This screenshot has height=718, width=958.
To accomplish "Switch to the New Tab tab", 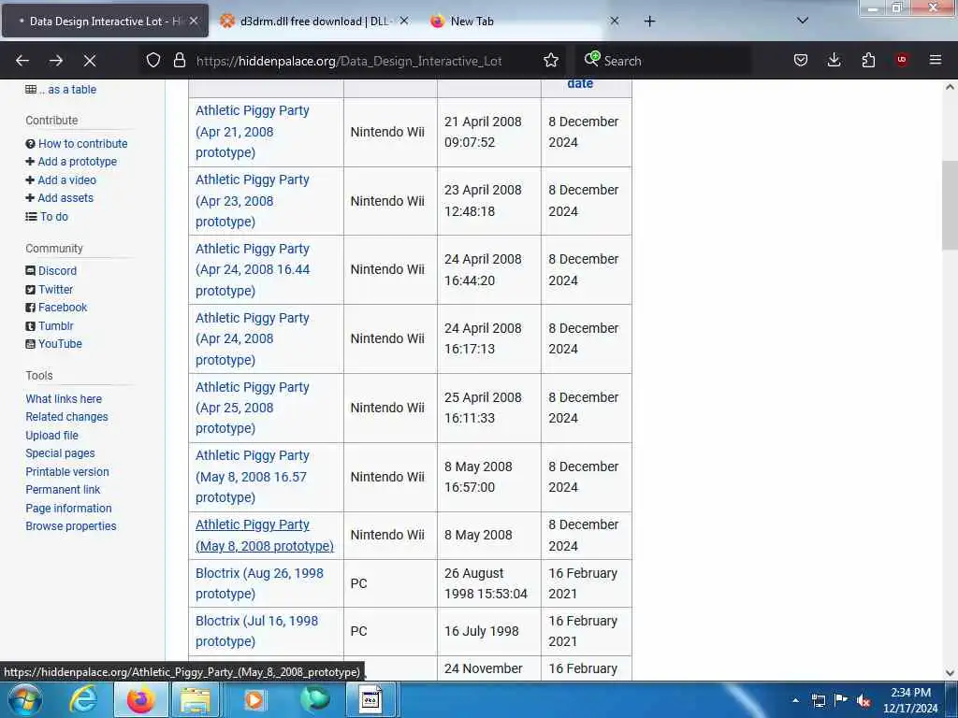I will click(526, 22).
